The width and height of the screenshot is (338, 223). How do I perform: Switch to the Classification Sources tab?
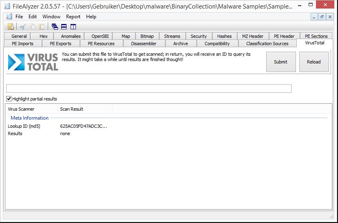(267, 44)
